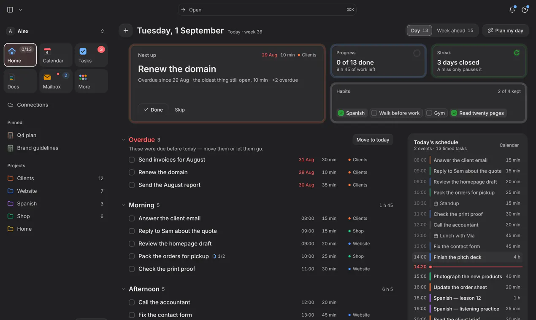
Task: Open Spanish — listening practice in schedule
Action: coord(467,309)
